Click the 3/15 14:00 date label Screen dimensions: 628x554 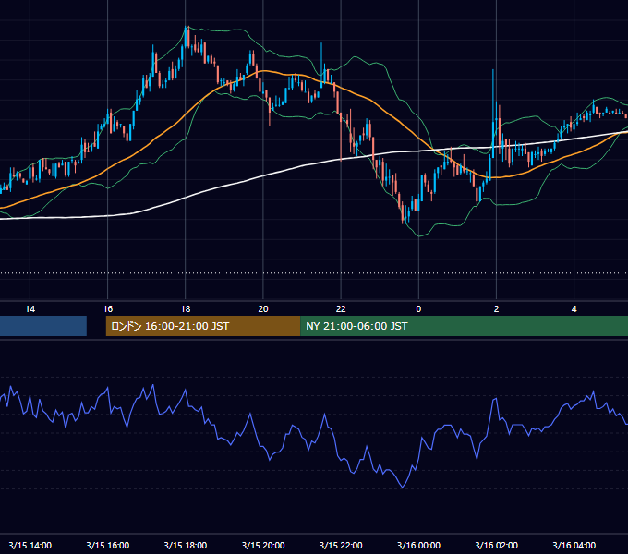[30, 545]
